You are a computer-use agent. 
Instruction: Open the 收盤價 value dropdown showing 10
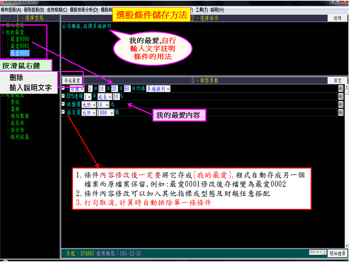point(103,105)
